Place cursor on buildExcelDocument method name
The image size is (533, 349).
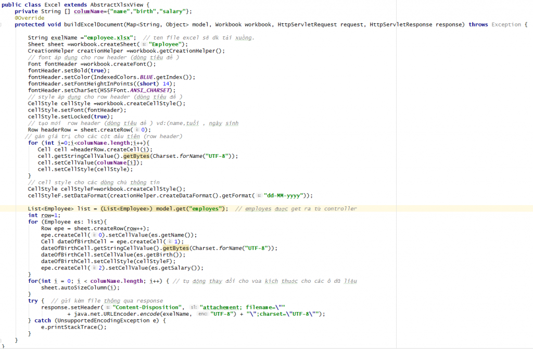pos(94,24)
